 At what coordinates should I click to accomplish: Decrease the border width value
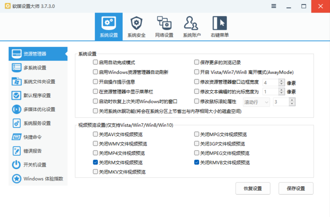point(281,84)
